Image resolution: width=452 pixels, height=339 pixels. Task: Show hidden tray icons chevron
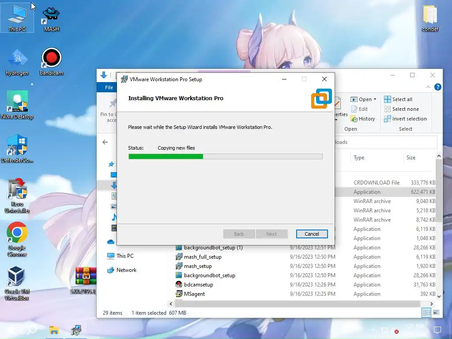(x=374, y=330)
